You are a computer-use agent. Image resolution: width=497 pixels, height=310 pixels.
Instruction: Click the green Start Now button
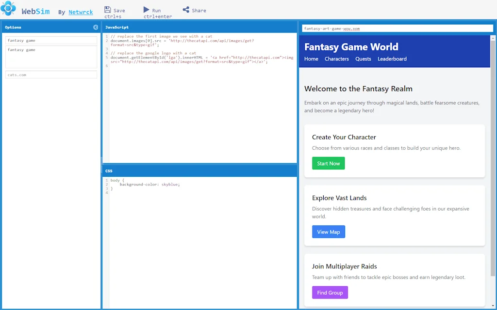[328, 163]
